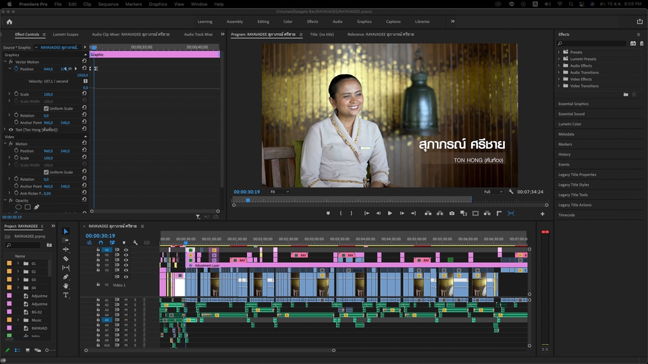Screen dimensions: 648x364
Task: Open the History panel
Action: (564, 154)
